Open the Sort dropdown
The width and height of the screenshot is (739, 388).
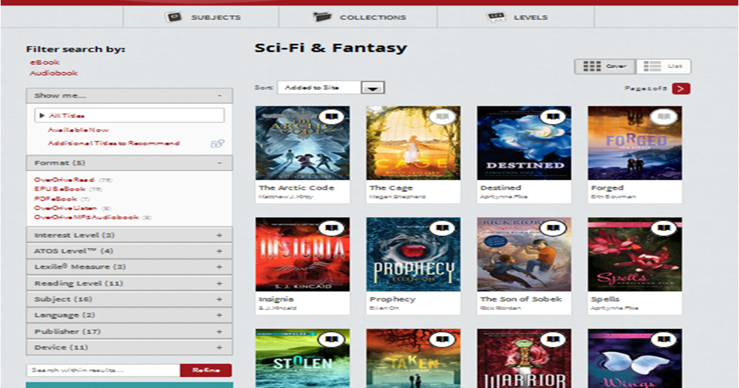click(x=331, y=88)
